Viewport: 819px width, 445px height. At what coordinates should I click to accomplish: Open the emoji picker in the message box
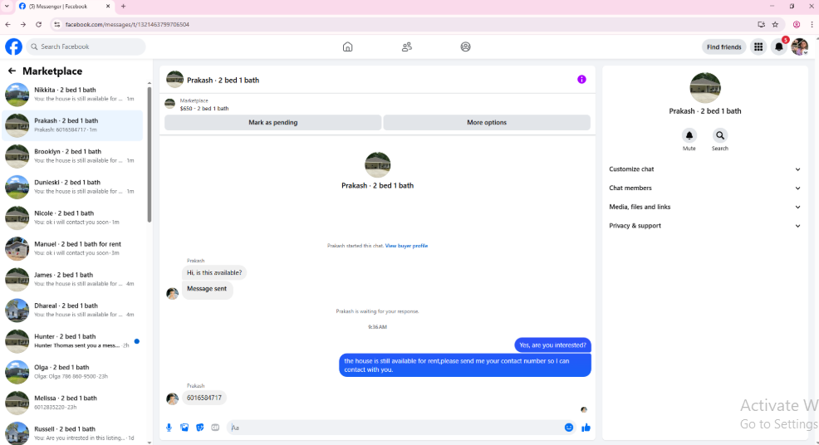click(x=569, y=428)
